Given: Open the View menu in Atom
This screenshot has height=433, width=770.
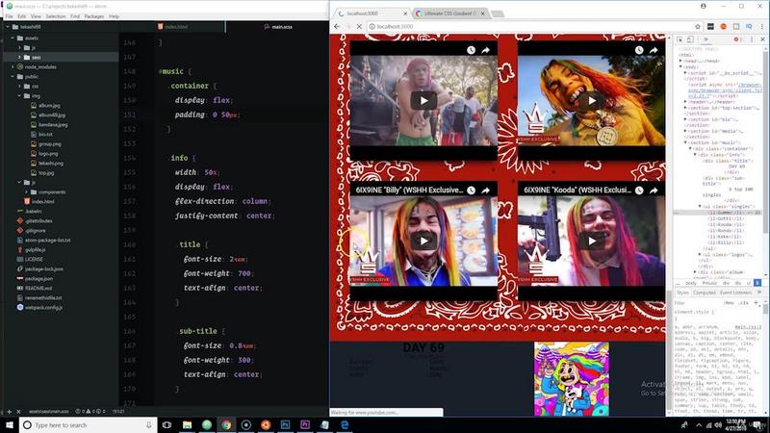Looking at the screenshot, I should [x=36, y=16].
